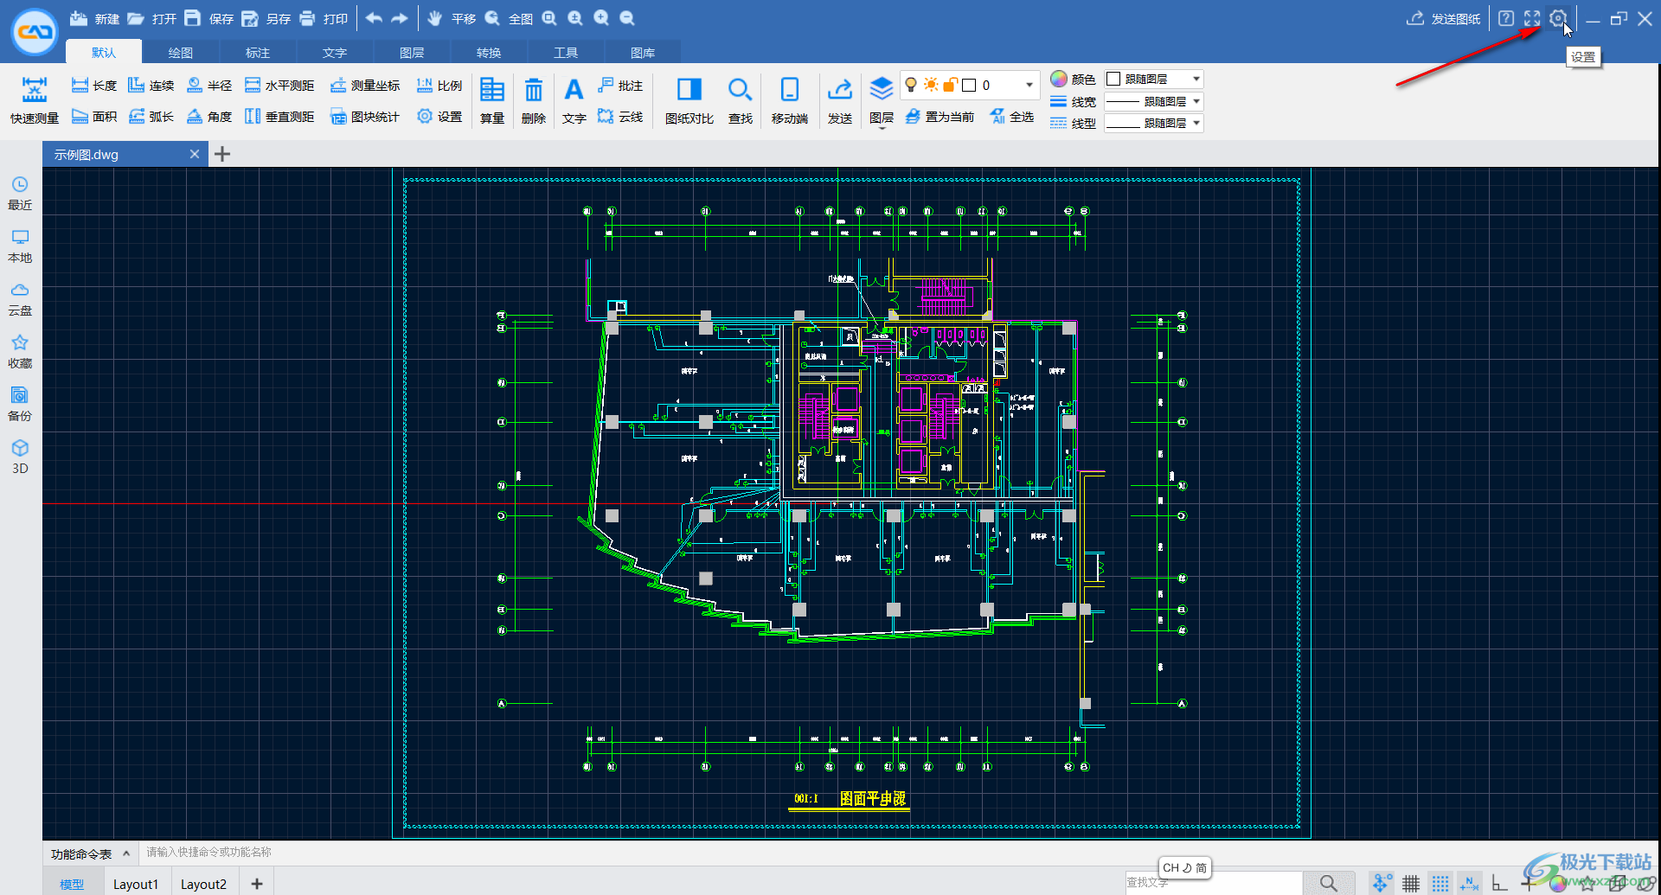The width and height of the screenshot is (1661, 895).
Task: Toggle the layer freeze sun icon
Action: pos(931,85)
